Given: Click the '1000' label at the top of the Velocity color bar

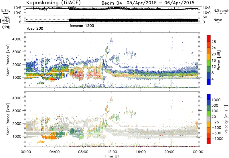Looking at the screenshot, I should 216,100.
